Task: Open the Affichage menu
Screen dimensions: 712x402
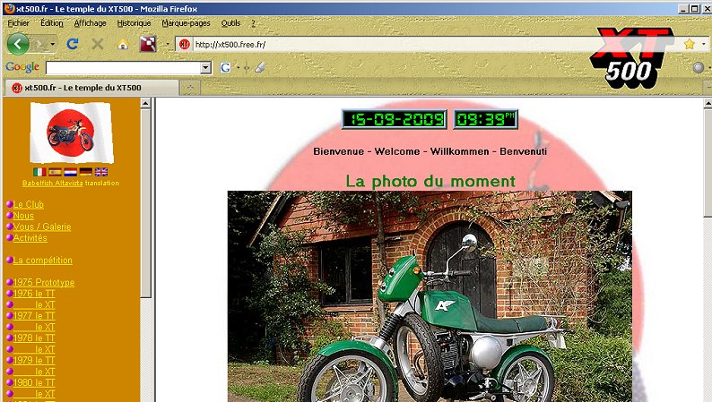Action: (x=90, y=23)
